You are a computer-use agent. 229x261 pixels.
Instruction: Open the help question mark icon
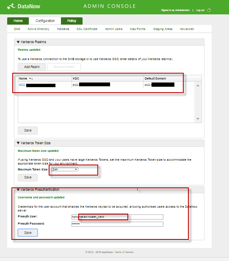(x=209, y=10)
